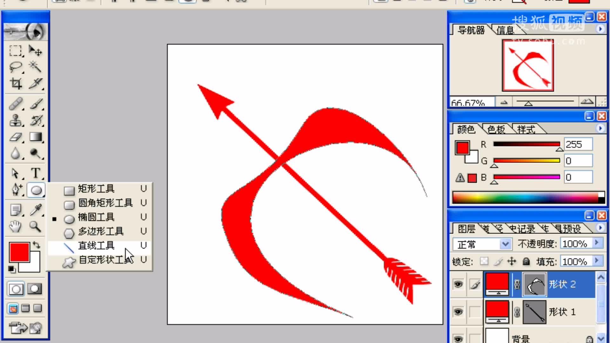This screenshot has width=610, height=343.
Task: Hide the 形状 2 layer
Action: pos(458,284)
